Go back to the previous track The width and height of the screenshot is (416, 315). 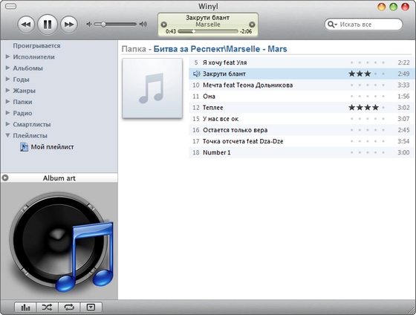[26, 25]
